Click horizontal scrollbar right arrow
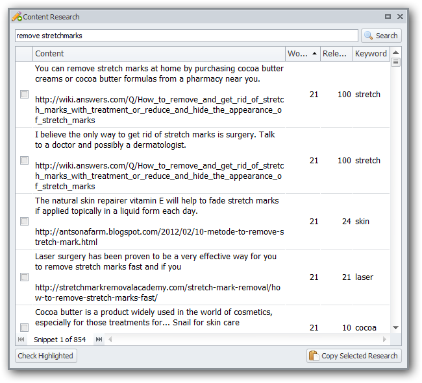This screenshot has width=422, height=383. 384,340
